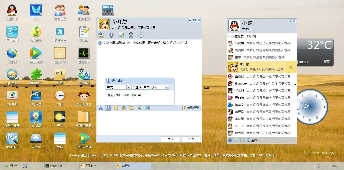The image size is (344, 170).
Task: Open the 腾讯视频 desktop icon
Action: pos(36,55)
